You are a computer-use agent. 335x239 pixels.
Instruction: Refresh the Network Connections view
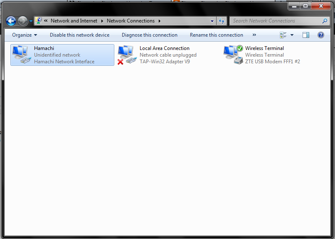pos(222,21)
